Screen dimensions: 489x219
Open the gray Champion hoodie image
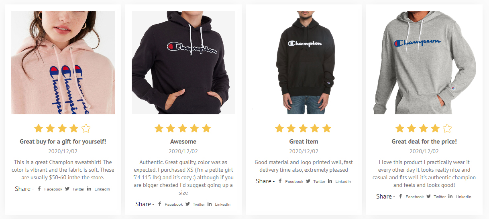[x=424, y=63]
